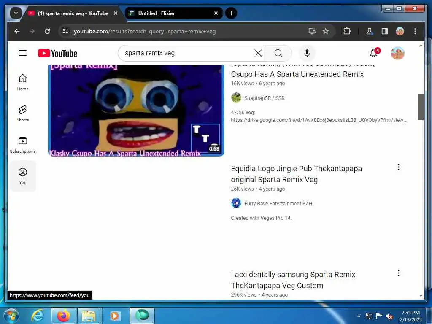This screenshot has height=324, width=432.
Task: Go to Home in the sidebar
Action: 23,82
